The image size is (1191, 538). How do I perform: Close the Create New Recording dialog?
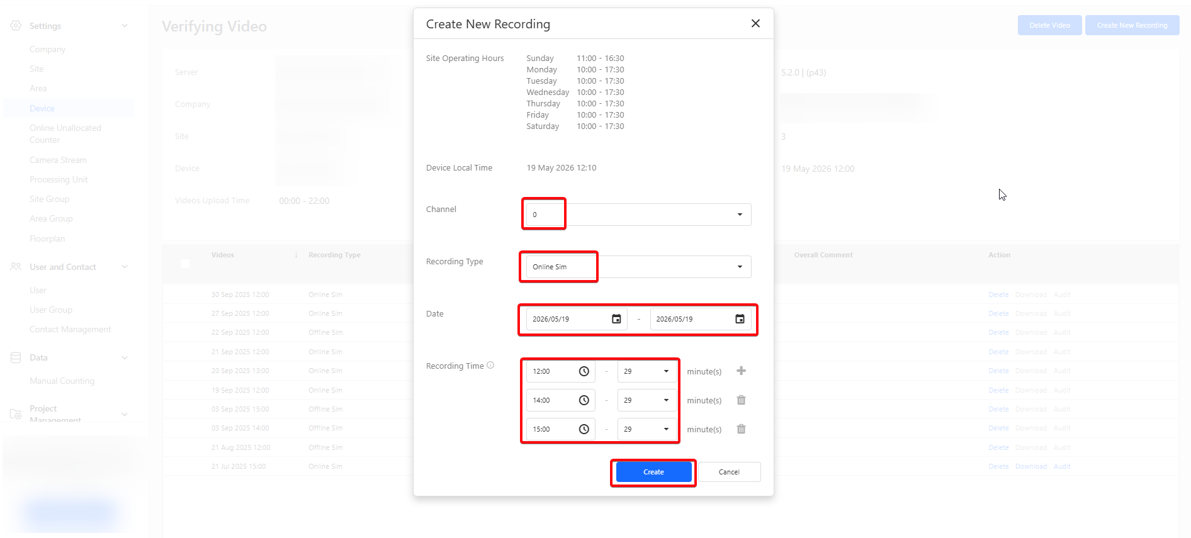(x=755, y=23)
